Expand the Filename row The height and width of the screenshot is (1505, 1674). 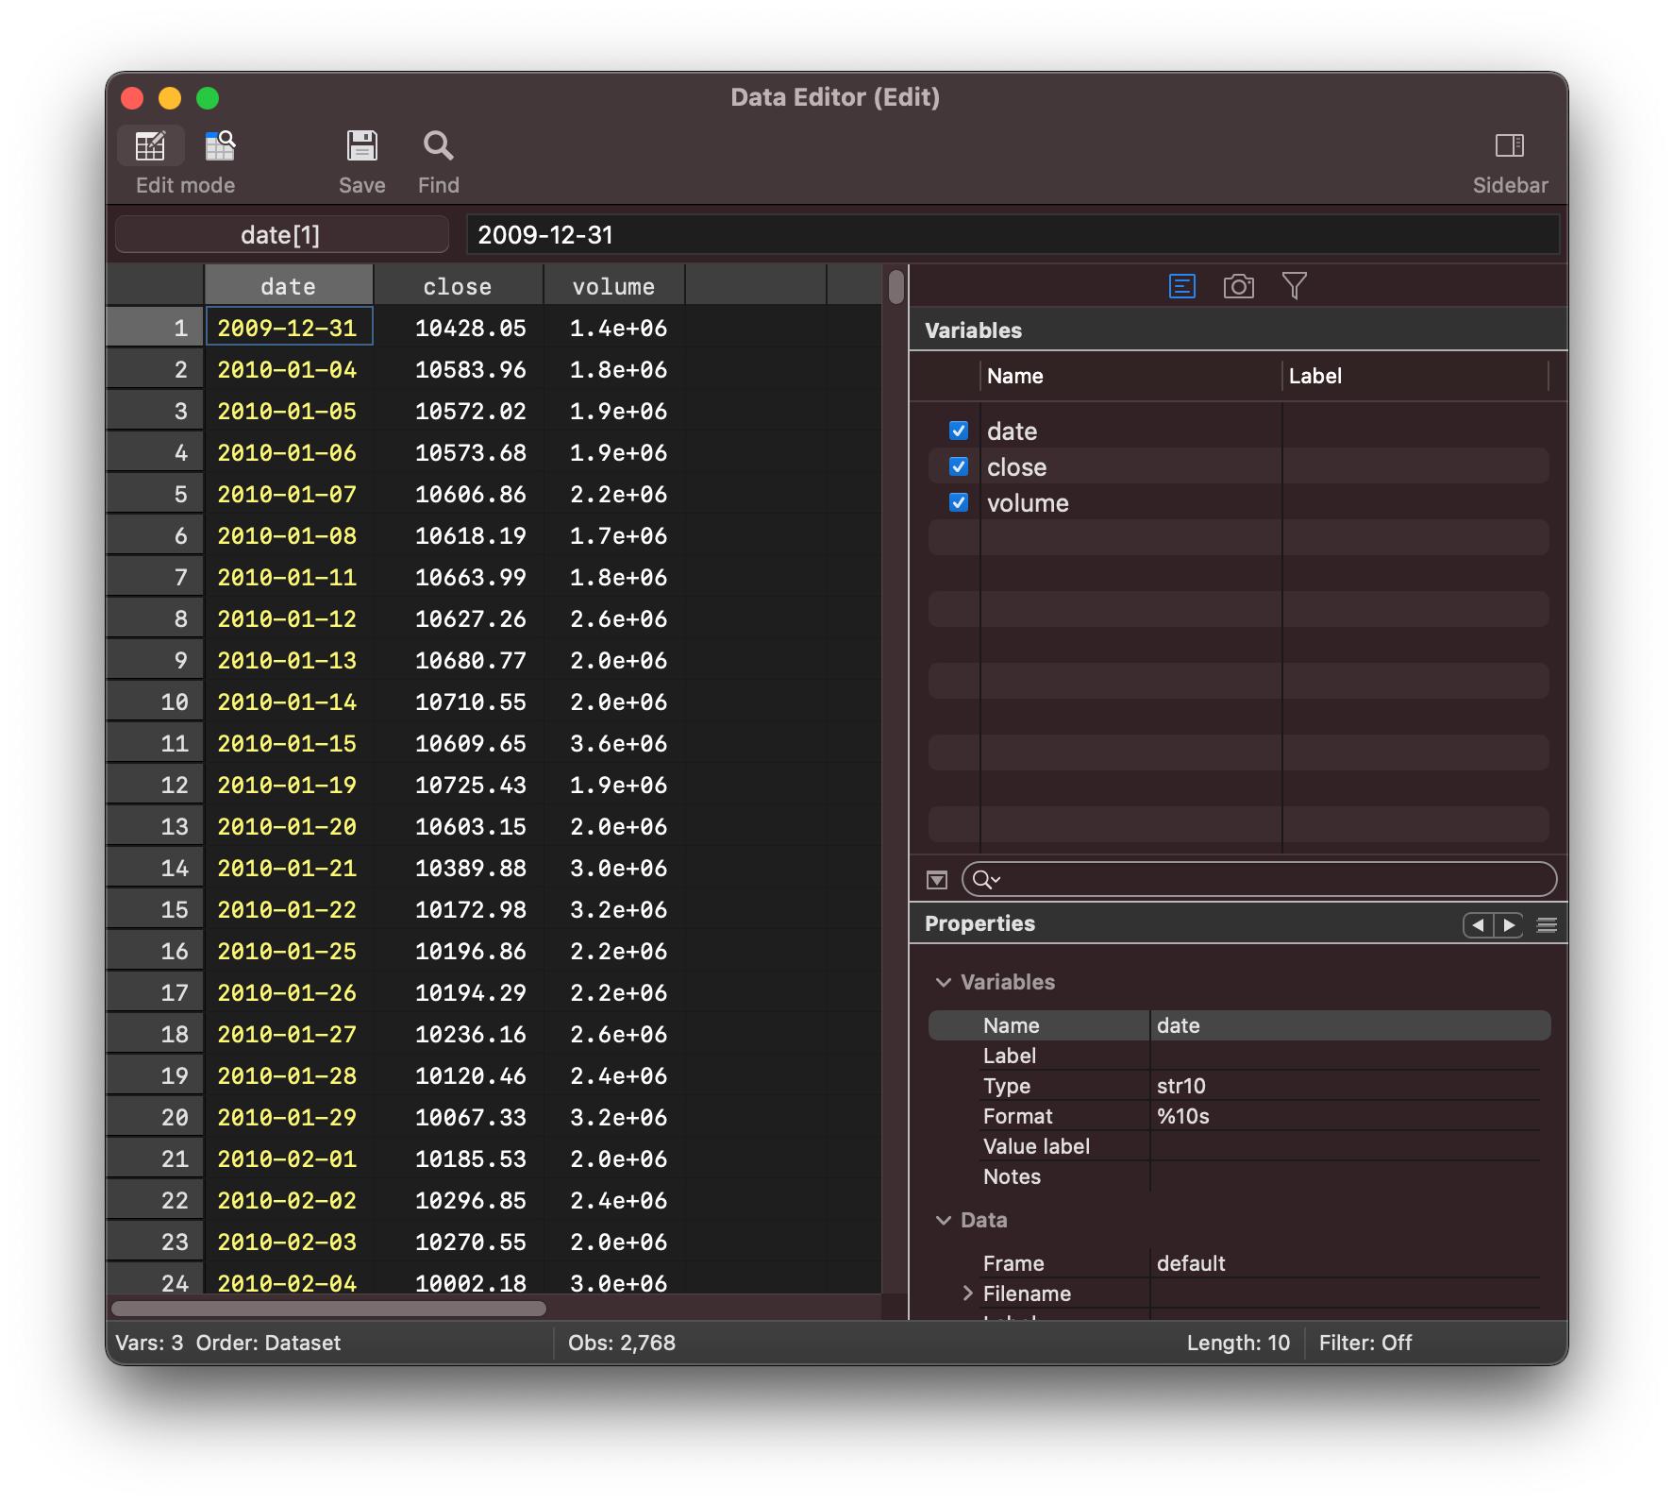pos(967,1293)
